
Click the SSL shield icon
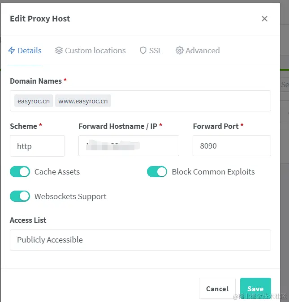[143, 51]
